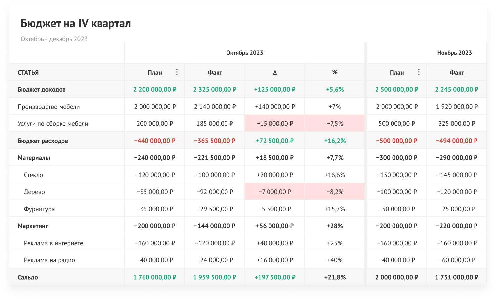Select the Реклама на радио row
The image size is (496, 299).
[x=49, y=260]
